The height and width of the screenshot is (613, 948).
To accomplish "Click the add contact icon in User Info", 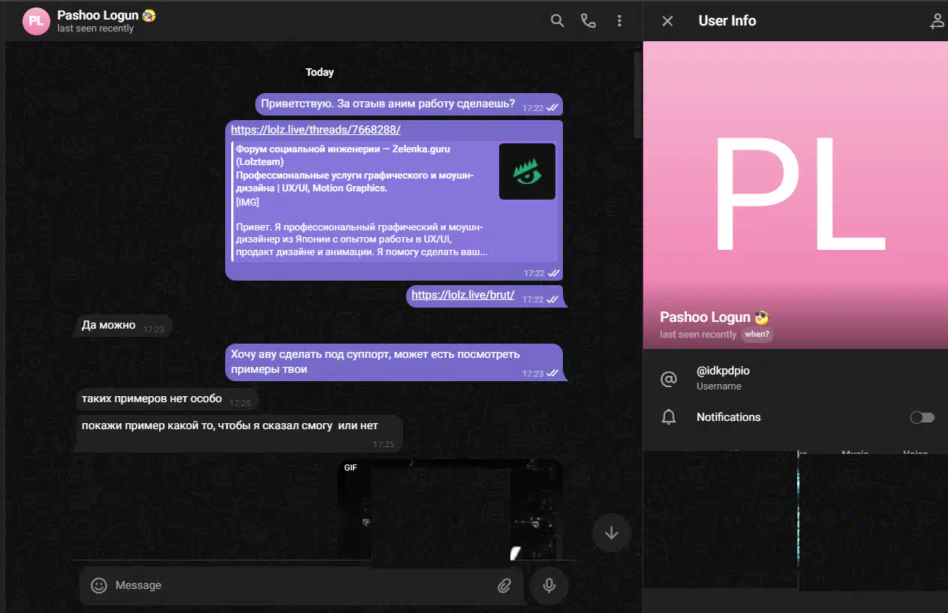I will coord(936,21).
